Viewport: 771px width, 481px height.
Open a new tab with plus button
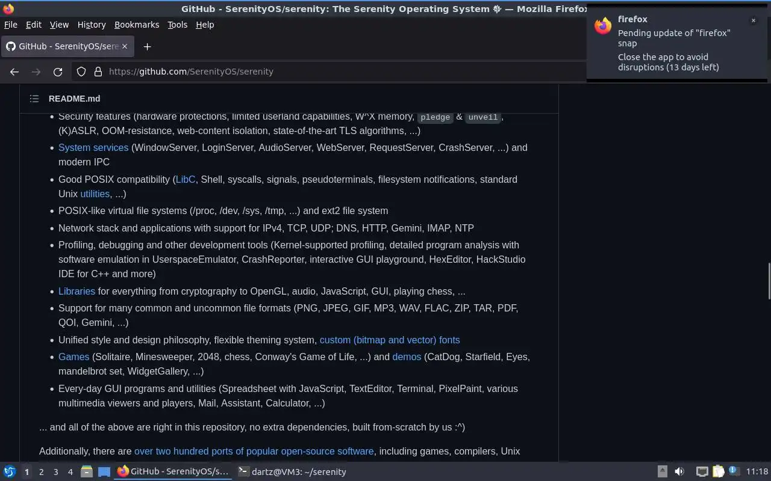pyautogui.click(x=147, y=46)
